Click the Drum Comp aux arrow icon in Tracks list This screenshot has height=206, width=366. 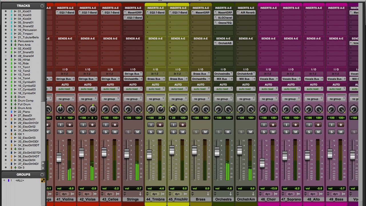[15, 101]
